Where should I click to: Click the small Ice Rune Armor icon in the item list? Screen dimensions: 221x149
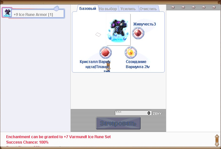coord(7,12)
